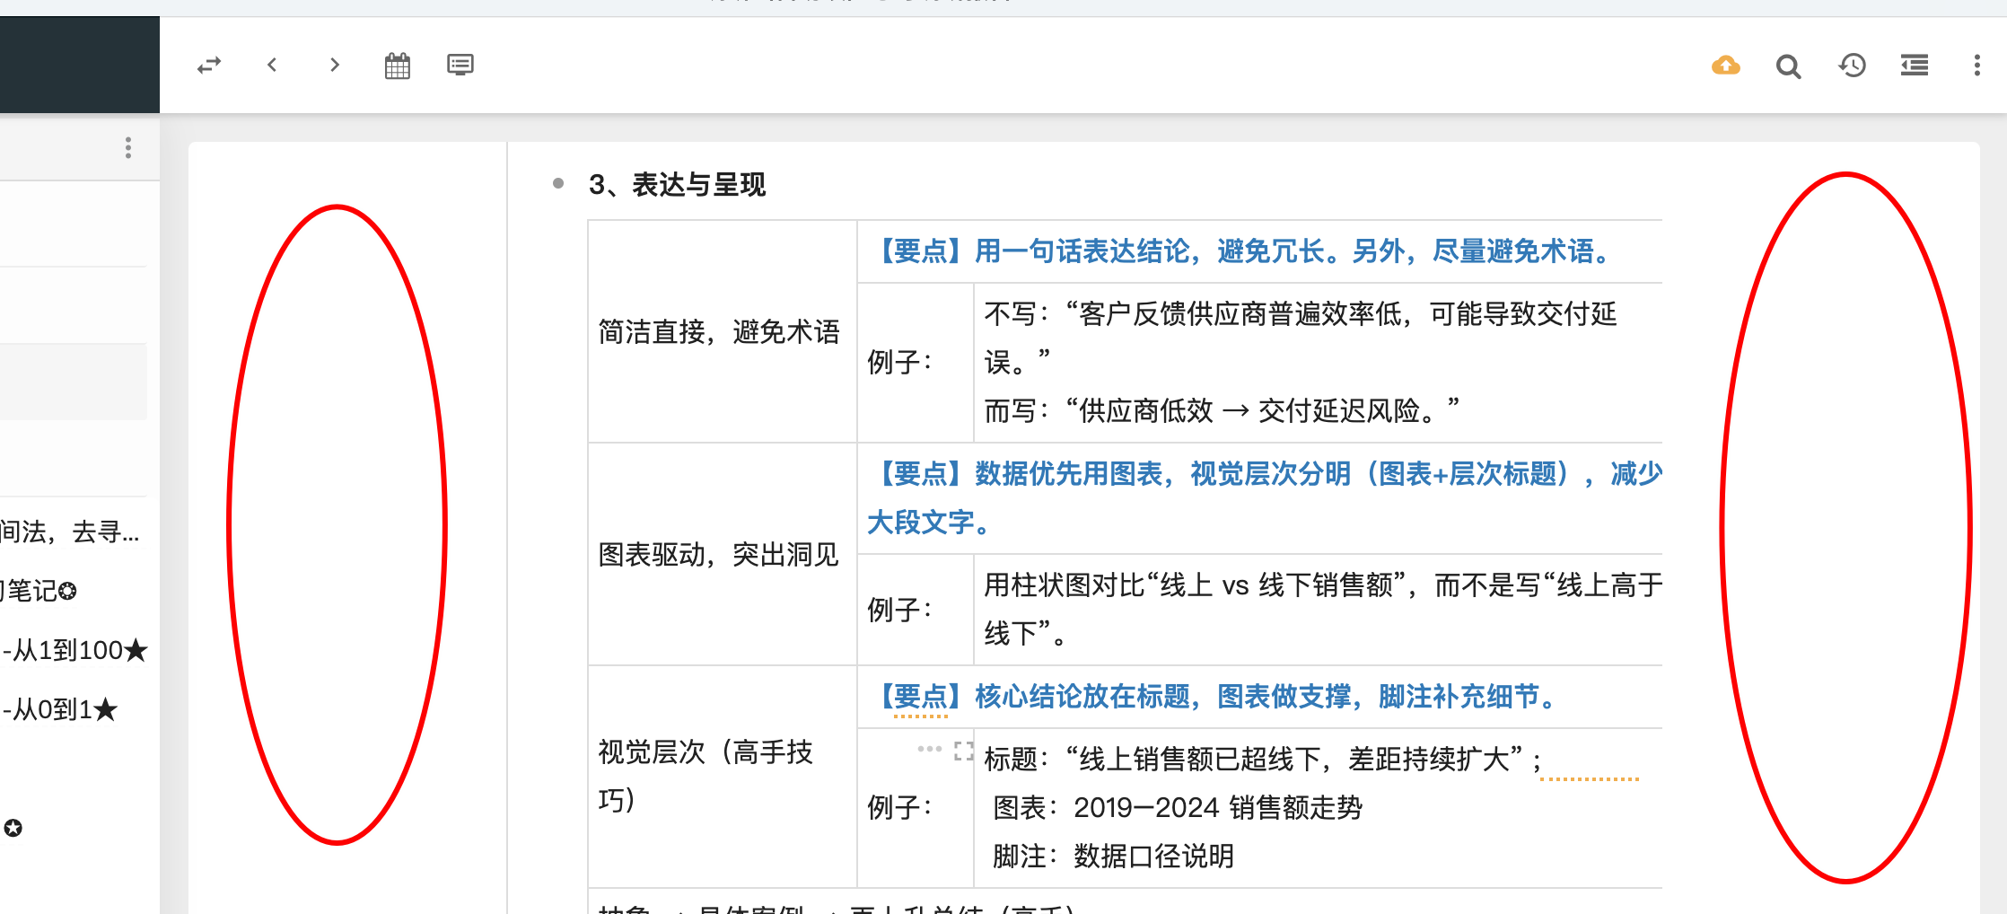The image size is (2007, 914).
Task: Click the bracket expand icon beside 标题 cell
Action: tap(963, 751)
